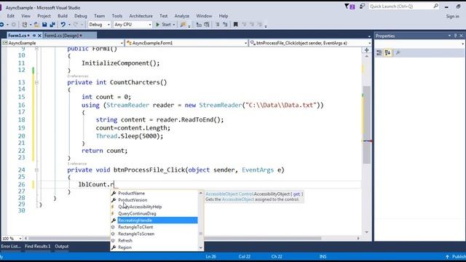Expand the Start button dropdown arrow
This screenshot has height=262, width=466.
pyautogui.click(x=174, y=25)
